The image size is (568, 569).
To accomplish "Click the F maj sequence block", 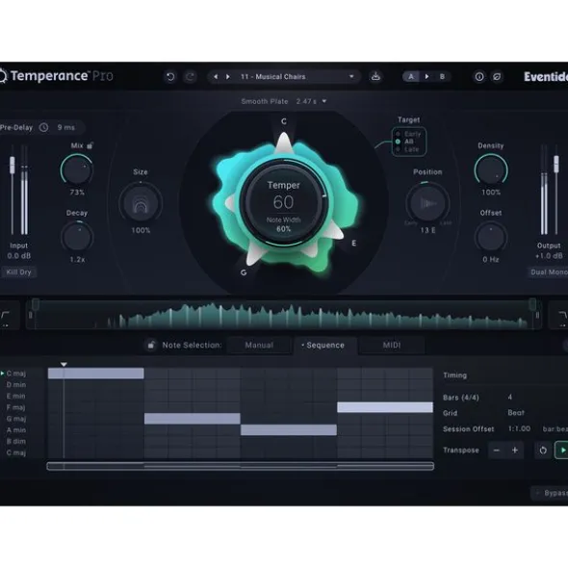I will 385,407.
